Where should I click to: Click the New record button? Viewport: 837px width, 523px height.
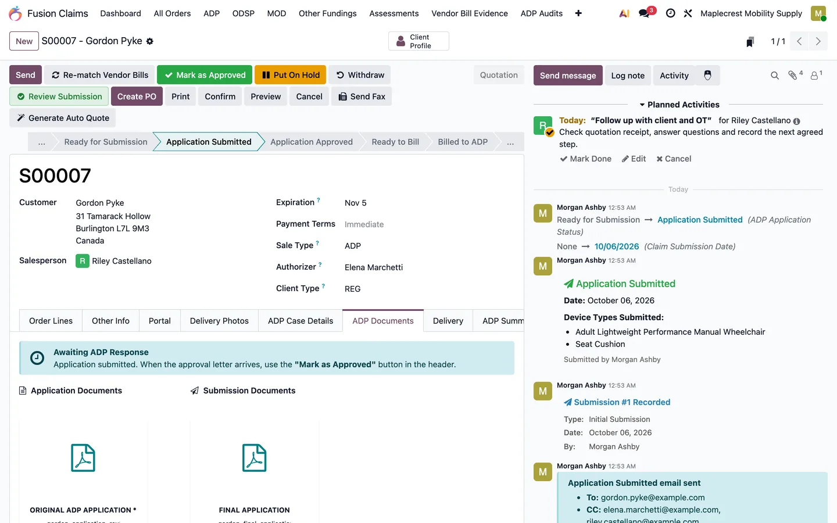tap(24, 41)
